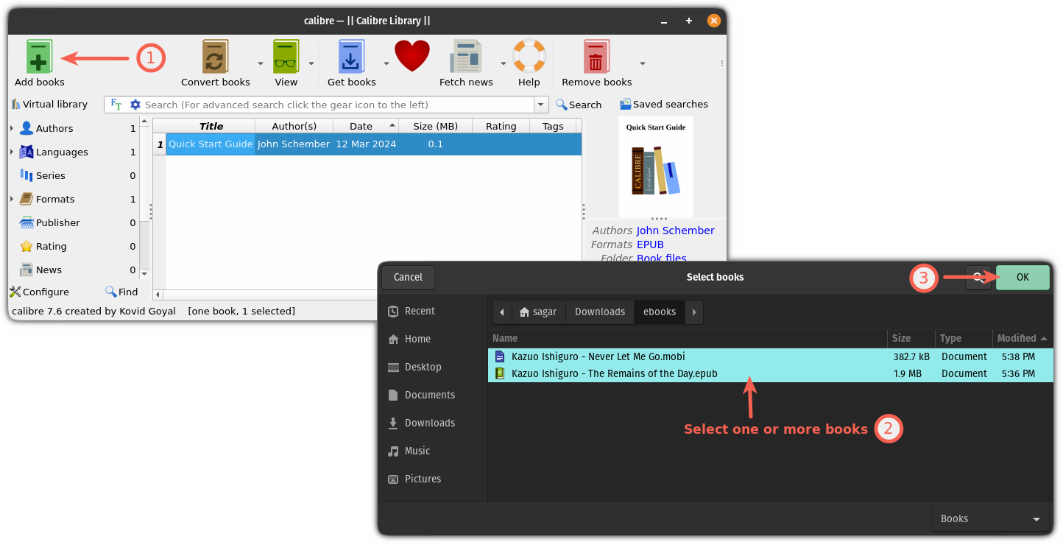
Task: Click the Donate heart icon
Action: (412, 55)
